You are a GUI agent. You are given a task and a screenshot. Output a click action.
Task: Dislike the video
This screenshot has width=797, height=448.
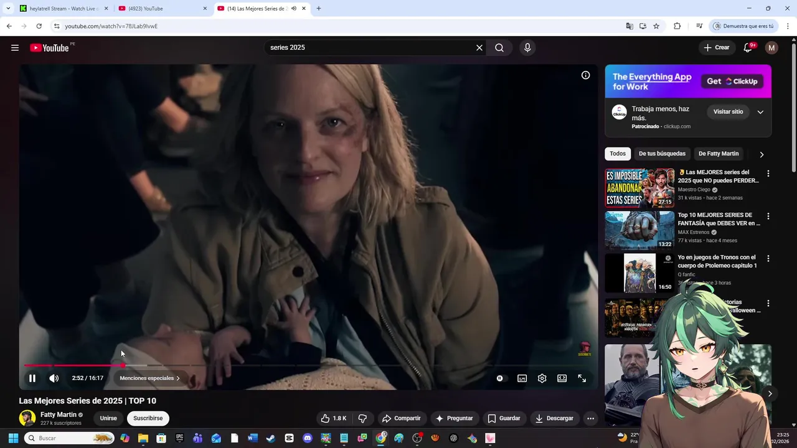tap(362, 418)
